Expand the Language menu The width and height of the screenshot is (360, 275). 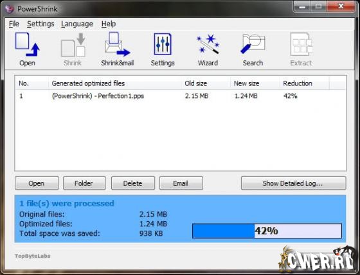pyautogui.click(x=77, y=24)
